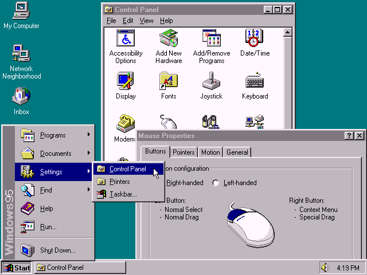Click the 'Normal Drag' text
Viewport: 367px width, 275px height.
pyautogui.click(x=182, y=217)
